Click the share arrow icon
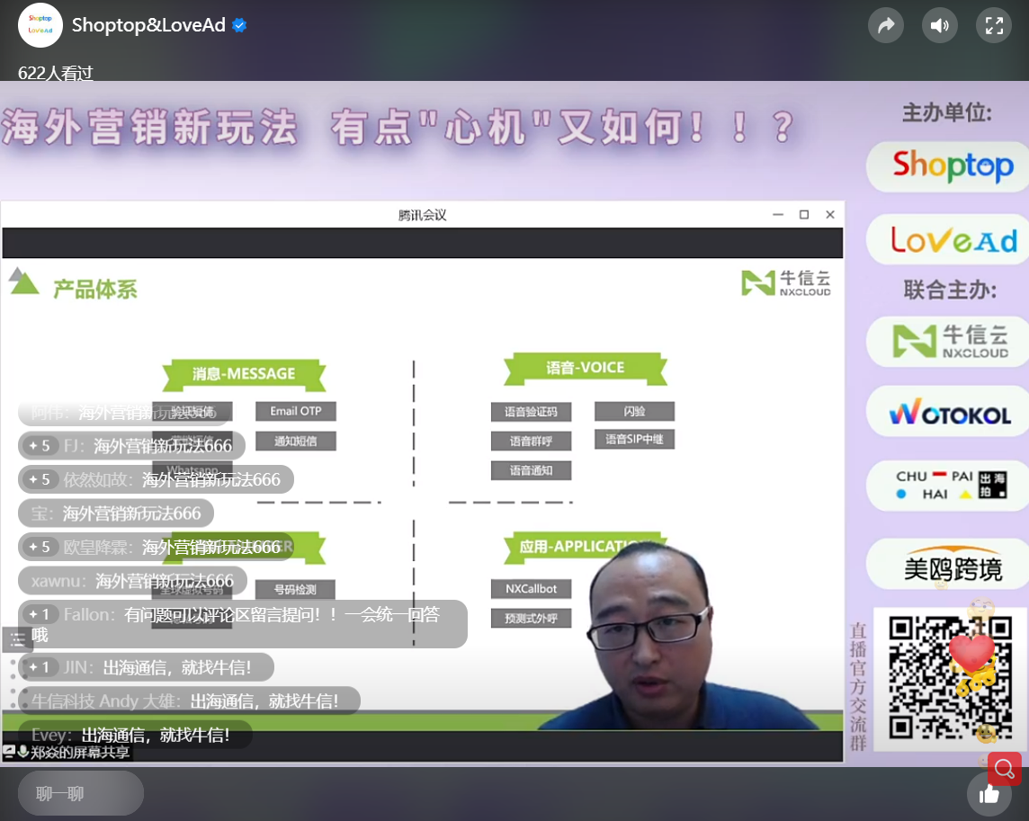 [886, 25]
